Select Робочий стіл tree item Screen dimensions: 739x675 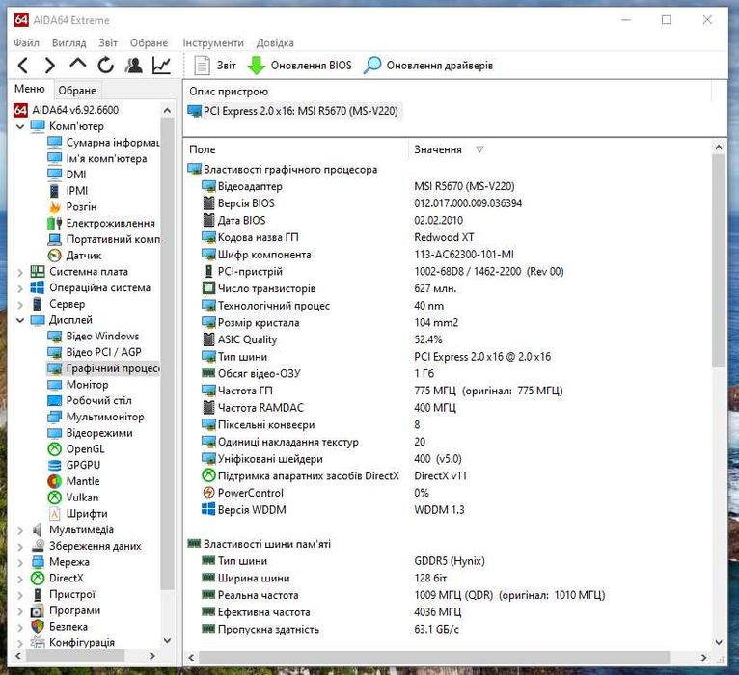(x=90, y=400)
